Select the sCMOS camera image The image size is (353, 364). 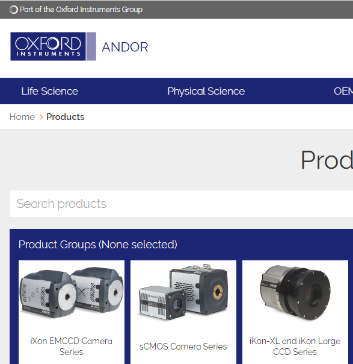tap(183, 292)
